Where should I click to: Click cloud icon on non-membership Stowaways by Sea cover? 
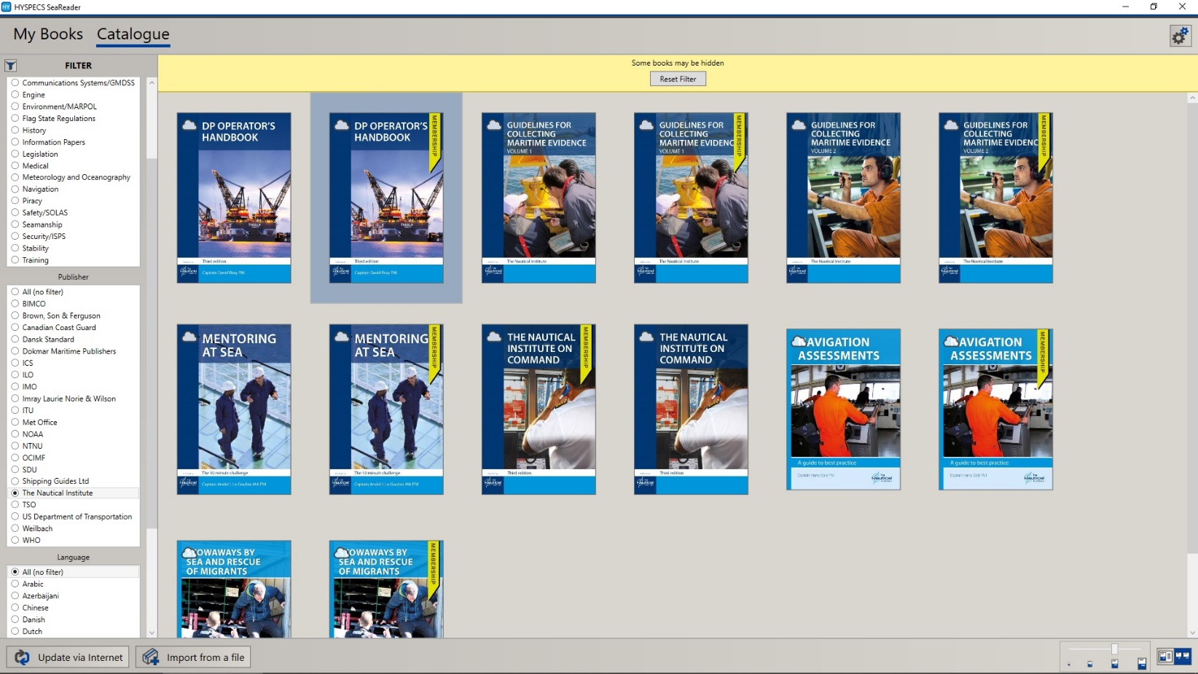pyautogui.click(x=189, y=552)
